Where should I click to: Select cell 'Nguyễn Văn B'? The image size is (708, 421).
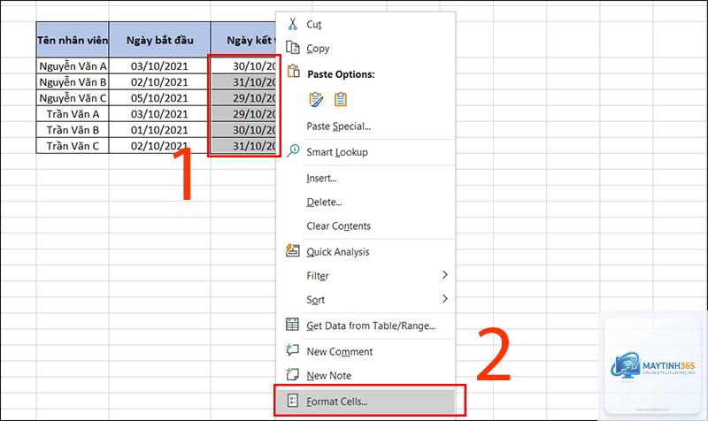point(73,82)
